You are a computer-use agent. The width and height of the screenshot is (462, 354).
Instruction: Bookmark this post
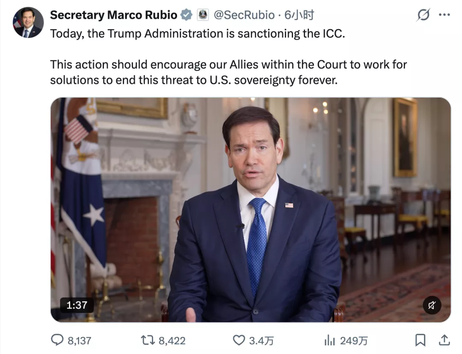[421, 340]
